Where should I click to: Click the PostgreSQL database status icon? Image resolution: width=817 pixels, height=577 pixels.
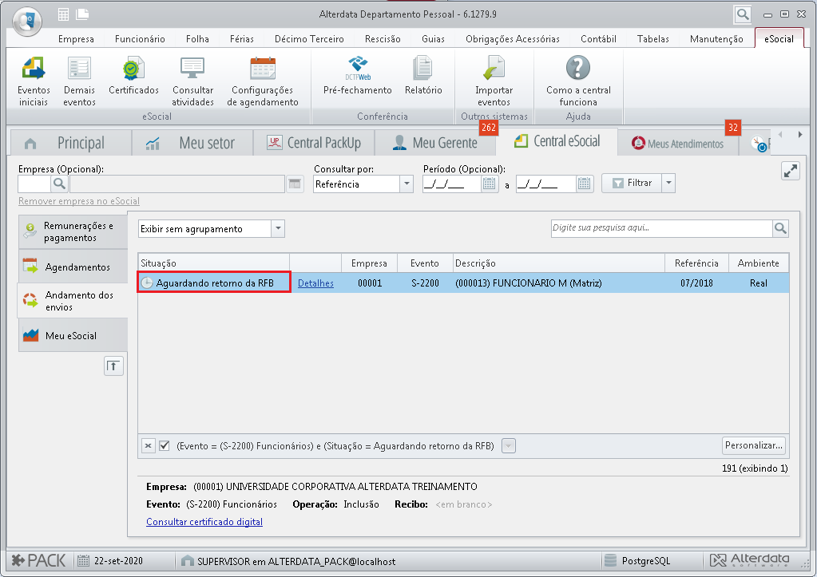(609, 561)
